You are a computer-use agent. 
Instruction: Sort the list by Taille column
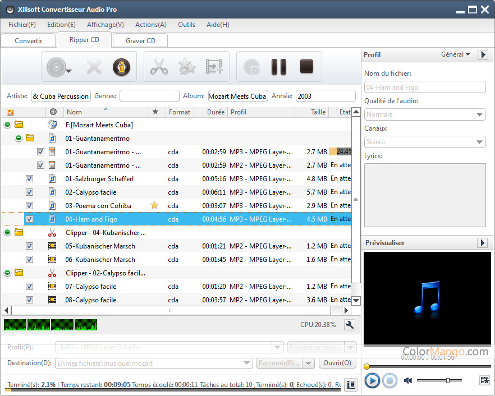click(311, 112)
